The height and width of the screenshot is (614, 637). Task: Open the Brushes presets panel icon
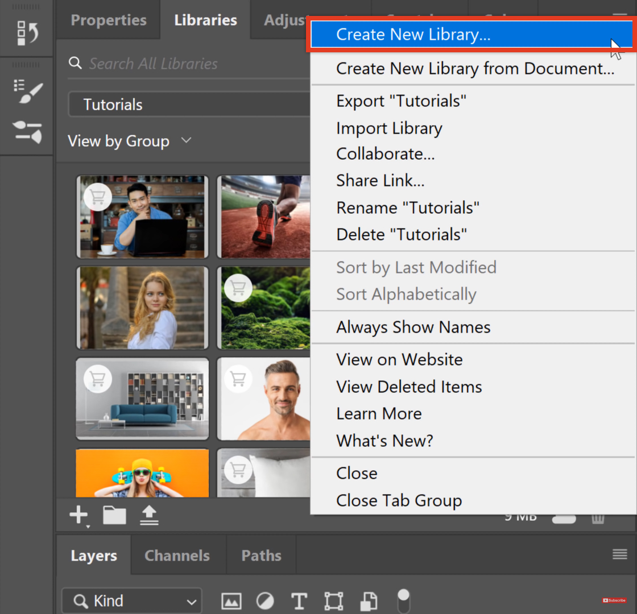pos(27,131)
